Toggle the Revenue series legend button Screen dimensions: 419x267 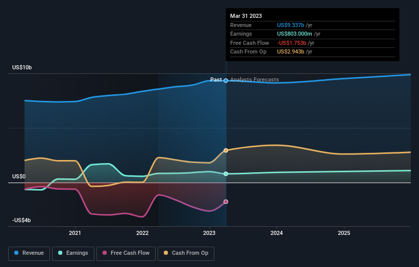coord(29,253)
